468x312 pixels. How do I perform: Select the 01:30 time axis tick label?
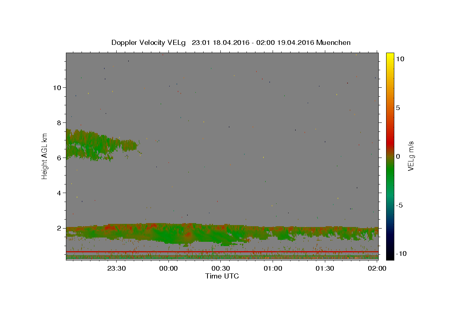point(325,268)
